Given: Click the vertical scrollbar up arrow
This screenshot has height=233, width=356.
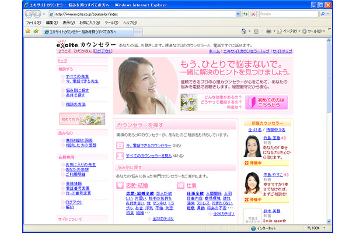Looking at the screenshot, I should click(x=329, y=40).
